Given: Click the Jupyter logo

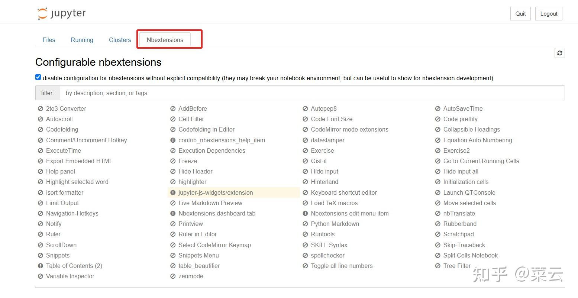Looking at the screenshot, I should click(x=62, y=13).
